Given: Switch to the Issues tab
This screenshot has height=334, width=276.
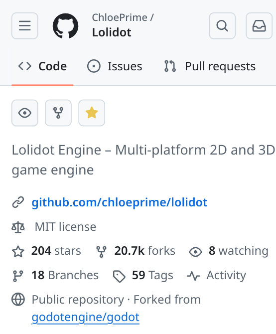Looking at the screenshot, I should click(x=115, y=66).
